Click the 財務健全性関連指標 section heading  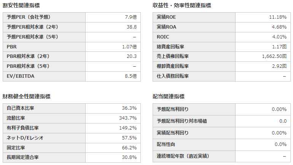tap(27, 96)
